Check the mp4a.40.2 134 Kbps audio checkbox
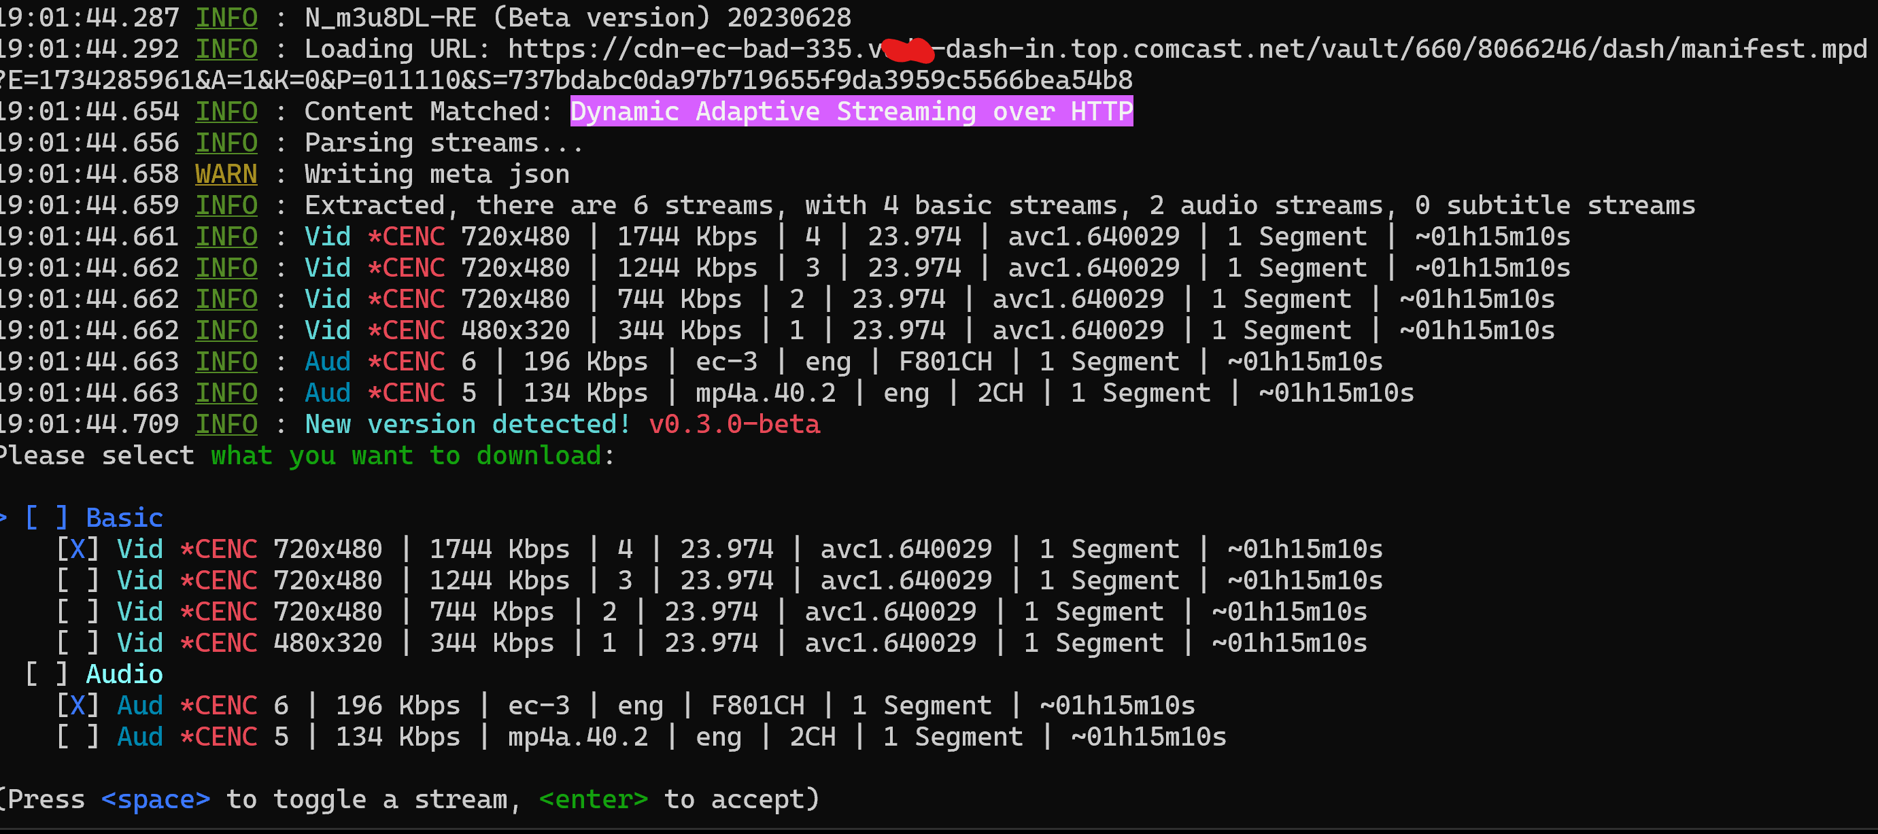 (x=78, y=737)
